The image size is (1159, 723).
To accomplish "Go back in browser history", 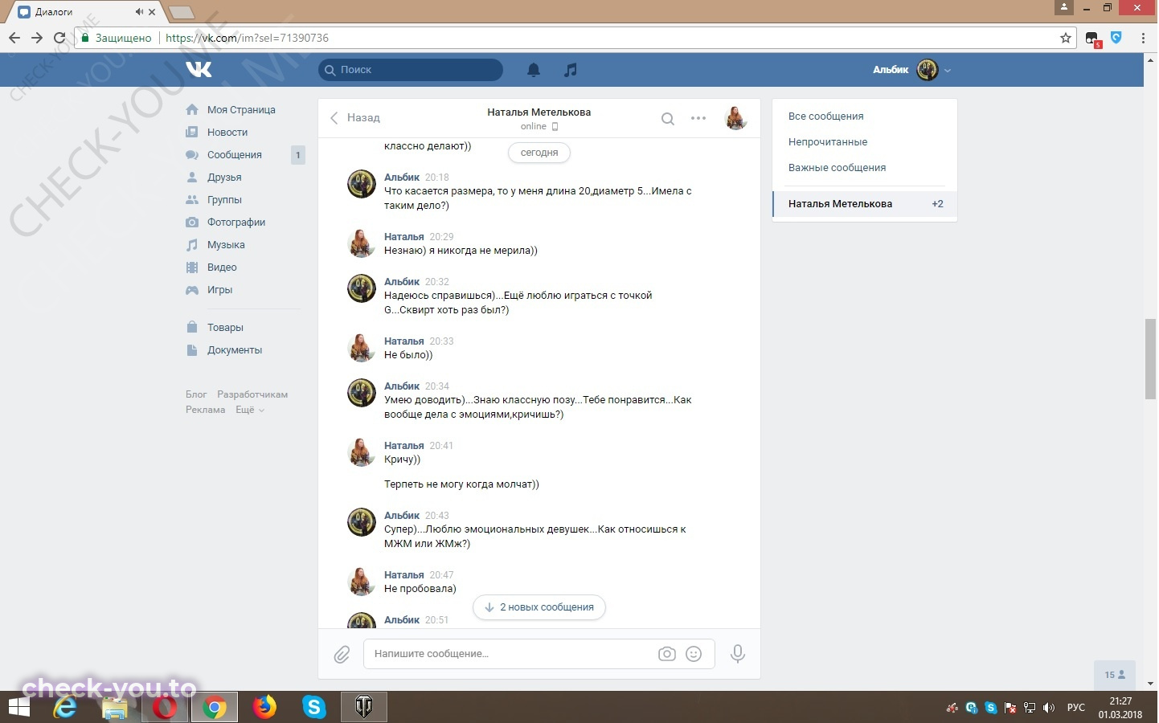I will tap(14, 38).
